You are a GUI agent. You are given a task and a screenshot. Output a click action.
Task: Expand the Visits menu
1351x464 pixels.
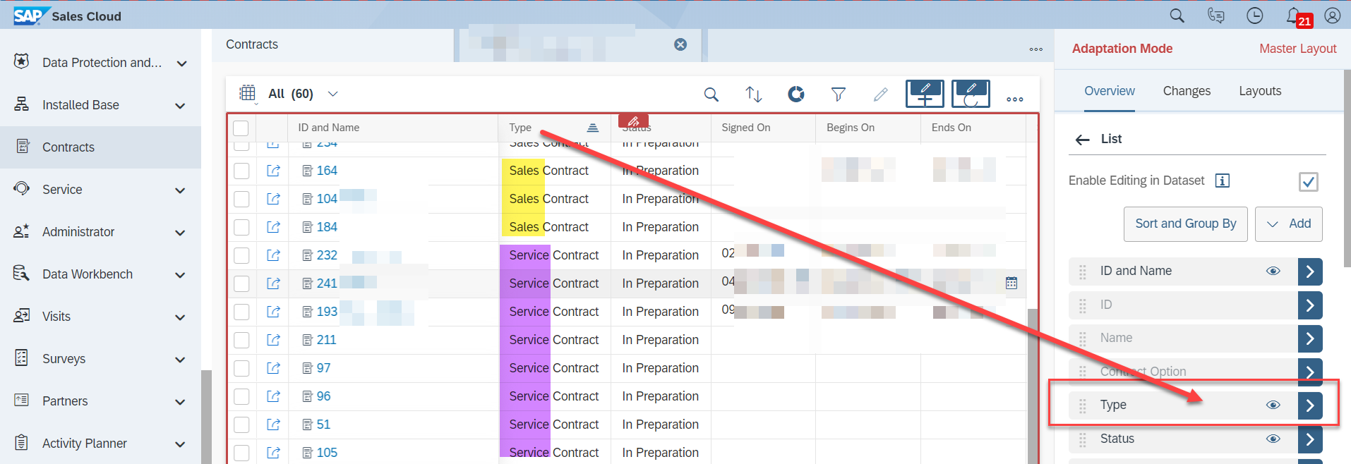tap(181, 317)
